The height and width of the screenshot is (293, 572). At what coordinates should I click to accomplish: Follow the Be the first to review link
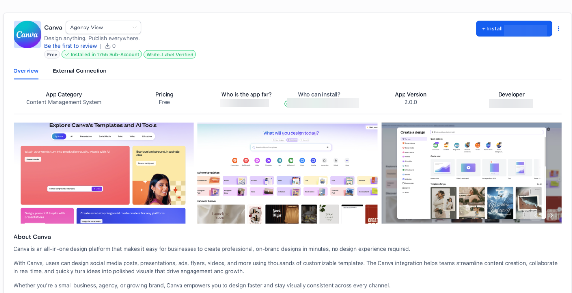[70, 46]
